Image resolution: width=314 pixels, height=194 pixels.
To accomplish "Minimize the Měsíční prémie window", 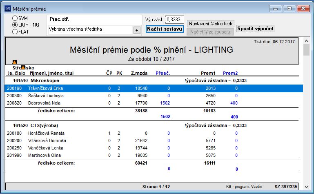I will [276, 9].
